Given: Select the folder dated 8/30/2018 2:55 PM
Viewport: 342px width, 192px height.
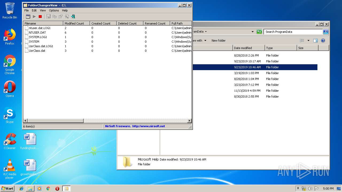Looking at the screenshot, I should coord(255,97).
